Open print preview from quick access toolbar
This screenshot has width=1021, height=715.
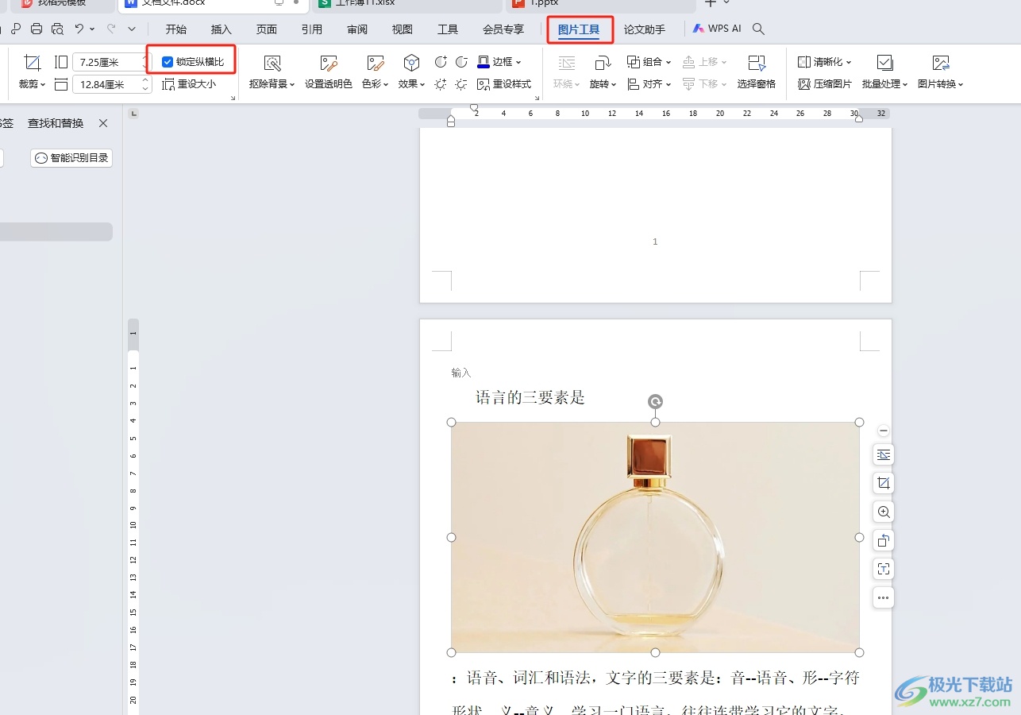[57, 29]
